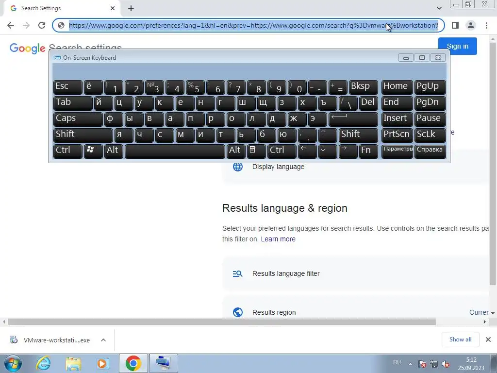Viewport: 497px width, 373px height.
Task: Show hidden tray icons arrow
Action: point(410,364)
